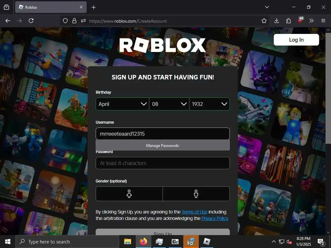The height and width of the screenshot is (248, 331).
Task: Select the male gender option
Action: (x=196, y=194)
